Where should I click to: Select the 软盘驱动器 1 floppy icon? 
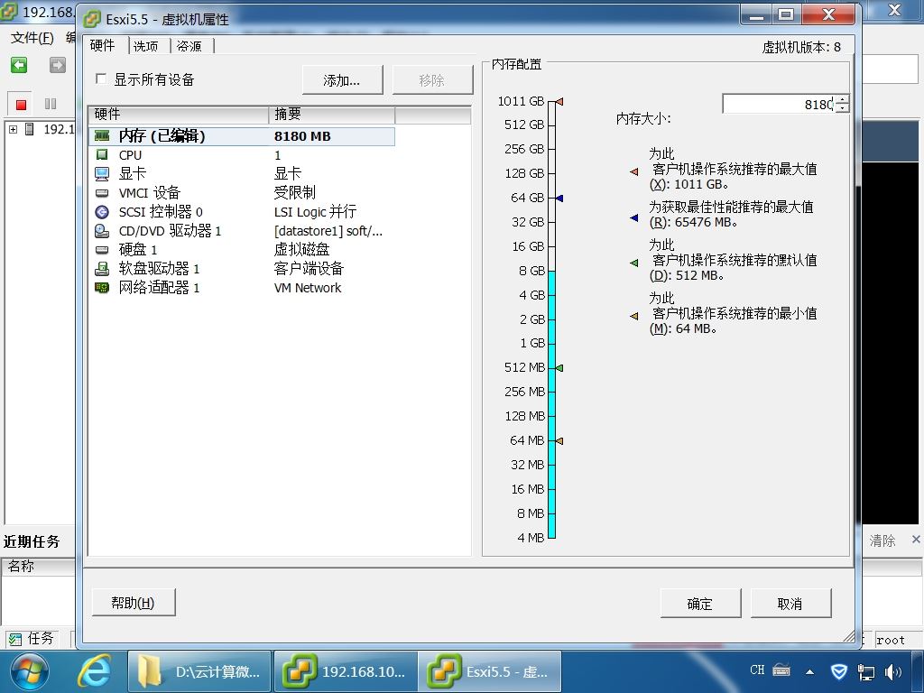coord(102,269)
